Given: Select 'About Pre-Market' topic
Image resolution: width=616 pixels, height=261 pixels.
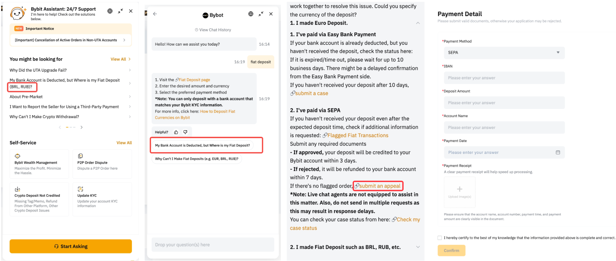Looking at the screenshot, I should pos(26,97).
